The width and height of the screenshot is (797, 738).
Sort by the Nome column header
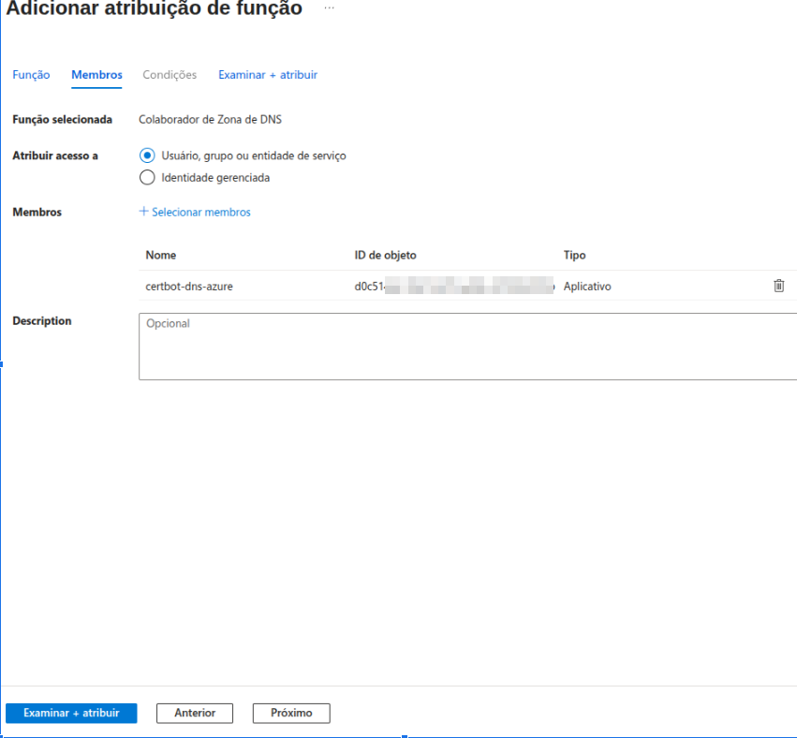(x=161, y=255)
